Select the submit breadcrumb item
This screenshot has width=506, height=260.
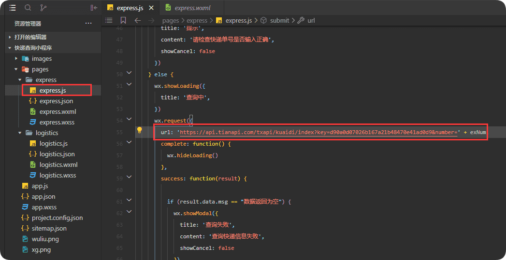[279, 20]
